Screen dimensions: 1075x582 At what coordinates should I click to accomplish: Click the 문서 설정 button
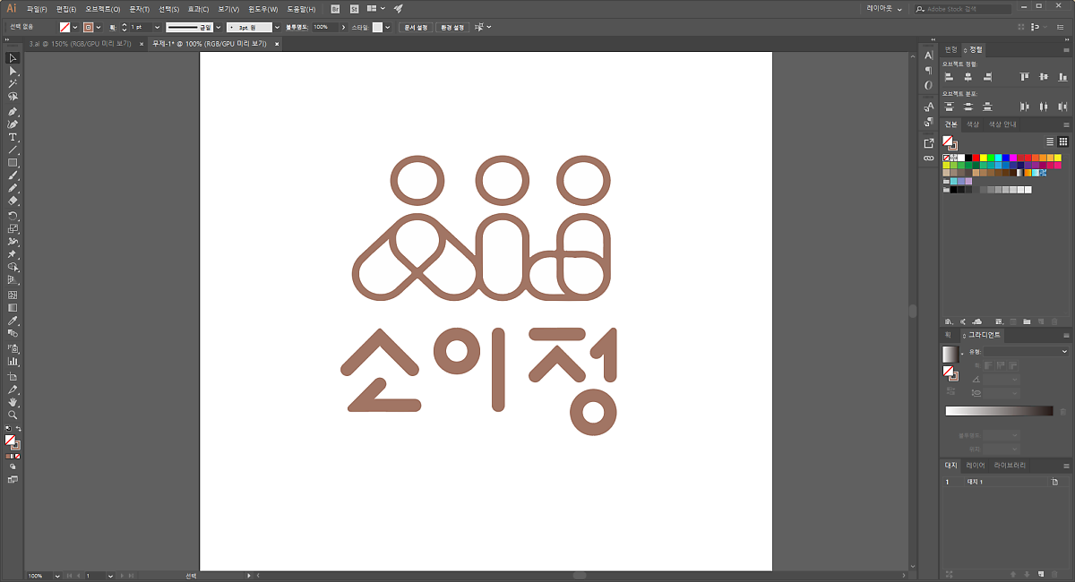tap(415, 28)
